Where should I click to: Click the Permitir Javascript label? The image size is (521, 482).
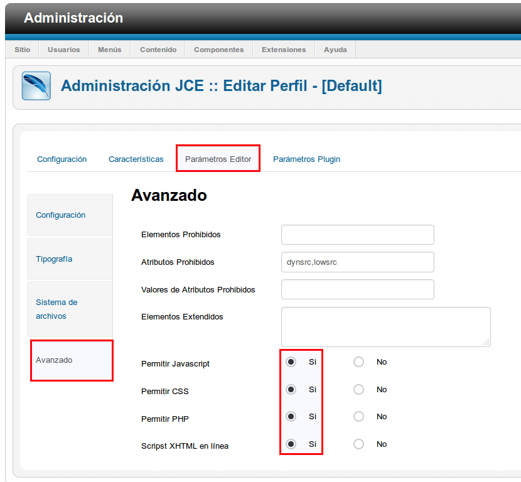point(175,364)
